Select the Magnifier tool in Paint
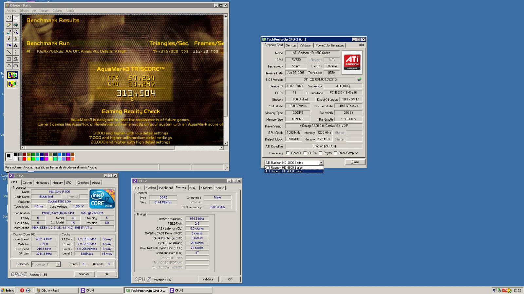524x294 pixels. [16, 32]
